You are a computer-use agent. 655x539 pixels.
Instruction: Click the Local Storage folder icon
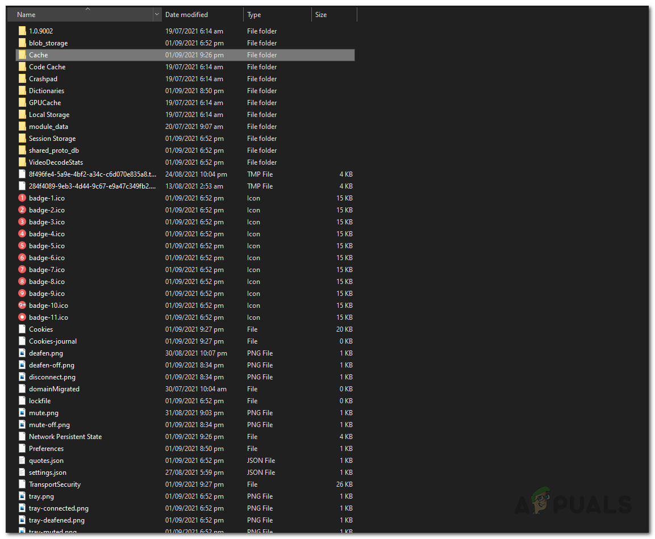(22, 114)
